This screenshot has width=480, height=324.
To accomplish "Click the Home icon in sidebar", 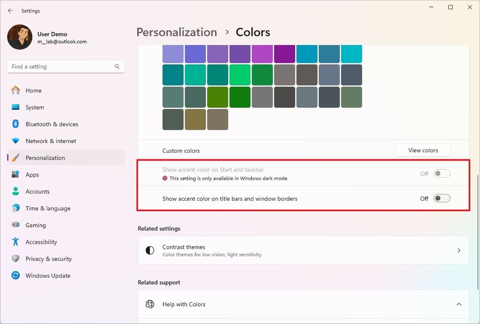I will pos(16,91).
